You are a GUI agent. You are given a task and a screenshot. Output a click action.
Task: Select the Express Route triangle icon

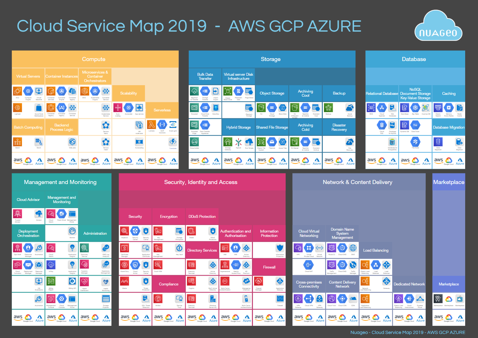tap(420, 299)
